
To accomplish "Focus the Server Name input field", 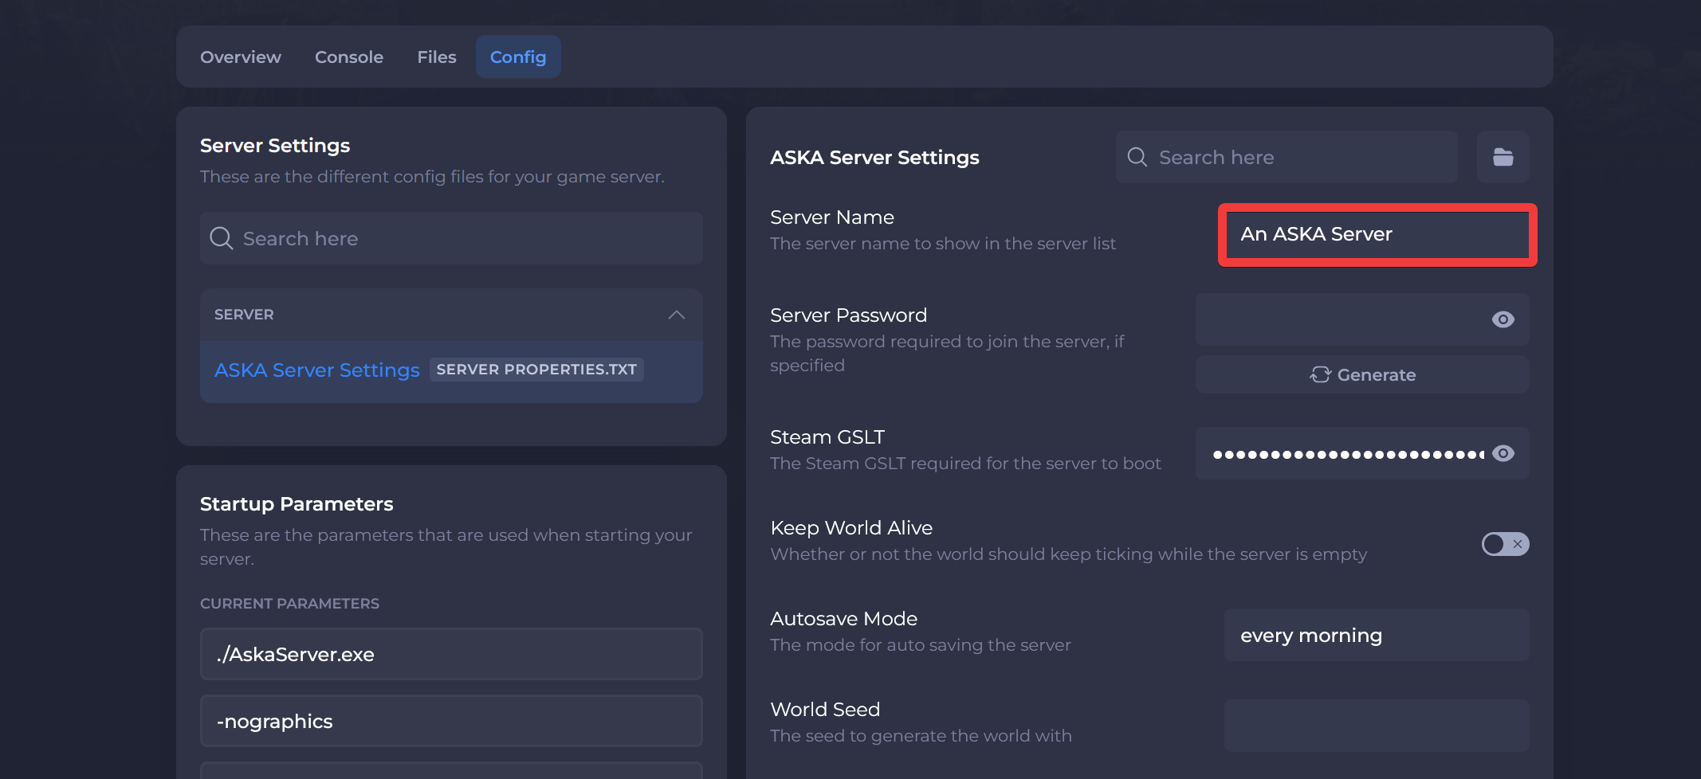I will 1377,234.
